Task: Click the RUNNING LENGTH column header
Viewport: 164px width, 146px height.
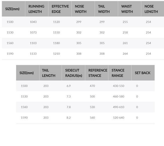Action: coord(35,9)
